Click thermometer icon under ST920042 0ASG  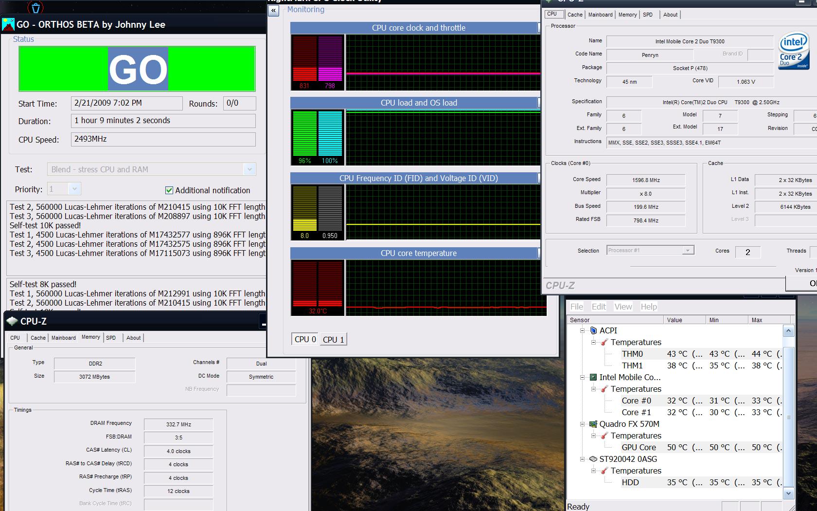(x=604, y=471)
